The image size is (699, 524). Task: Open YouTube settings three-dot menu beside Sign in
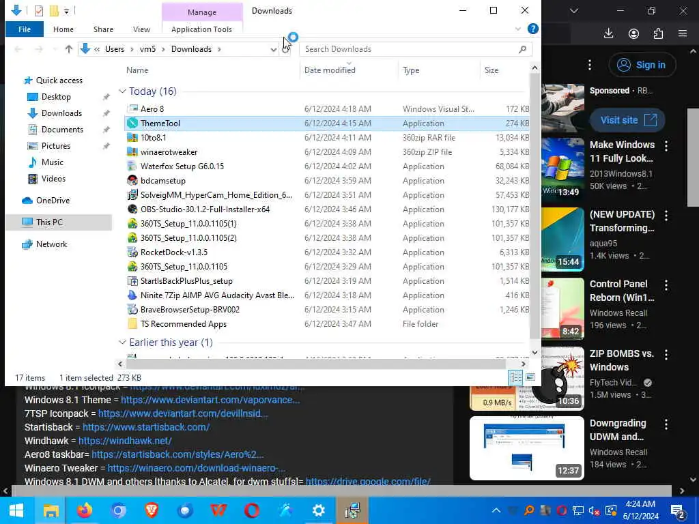[590, 65]
